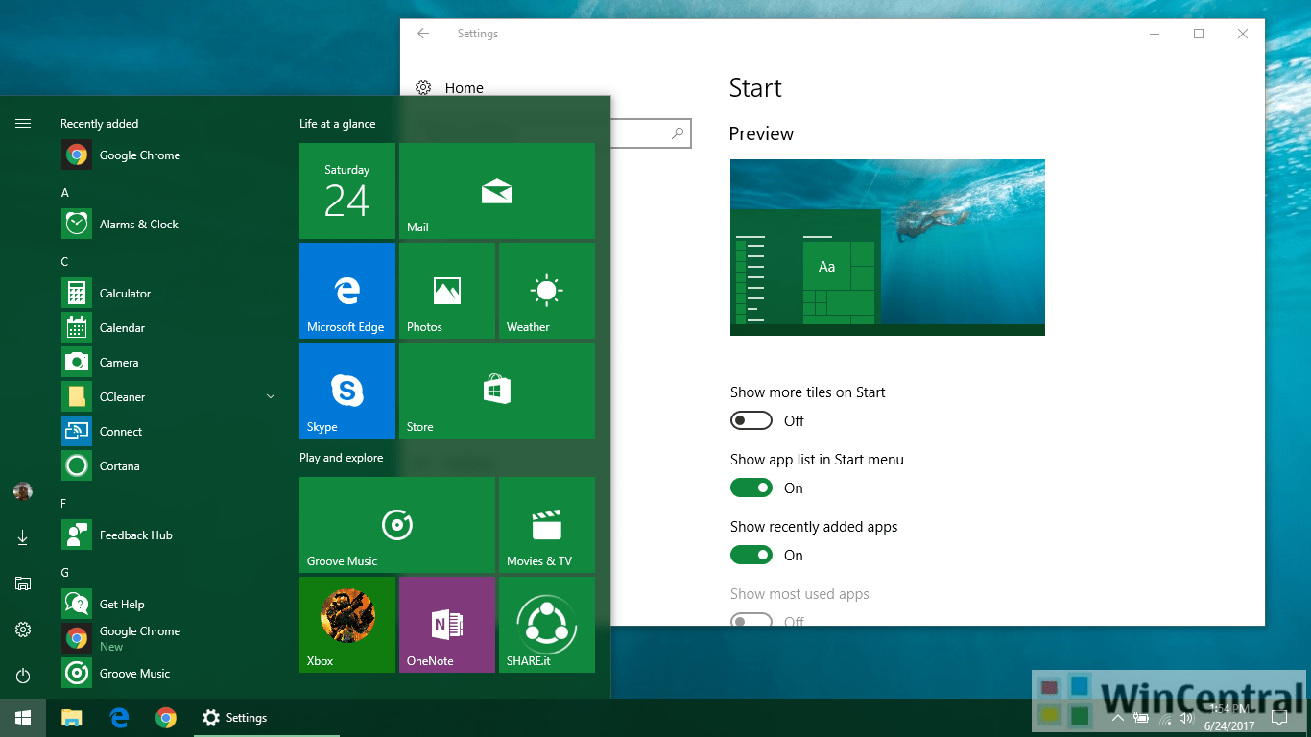
Task: Expand hidden icons in the system tray
Action: click(x=1117, y=717)
